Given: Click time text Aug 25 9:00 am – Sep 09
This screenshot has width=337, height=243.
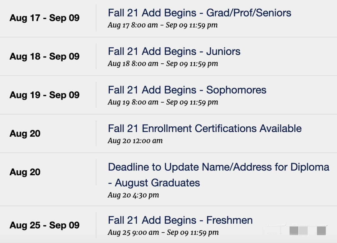Looking at the screenshot, I should pyautogui.click(x=163, y=232).
